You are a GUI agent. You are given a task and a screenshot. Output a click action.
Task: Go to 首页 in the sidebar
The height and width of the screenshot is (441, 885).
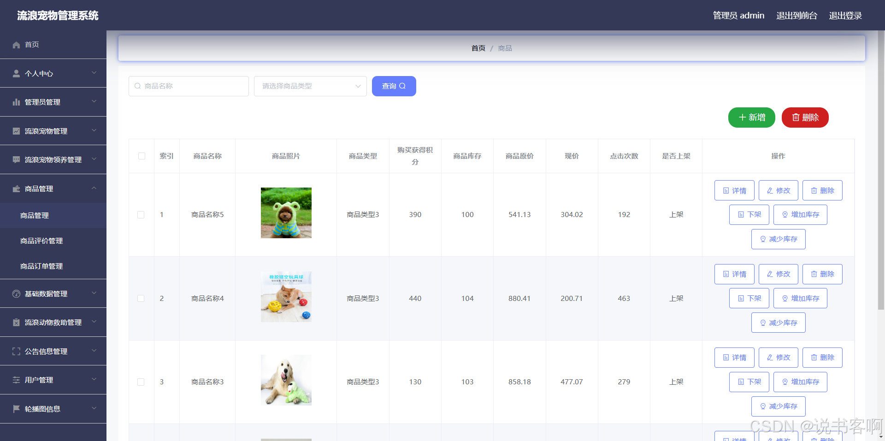(x=53, y=45)
